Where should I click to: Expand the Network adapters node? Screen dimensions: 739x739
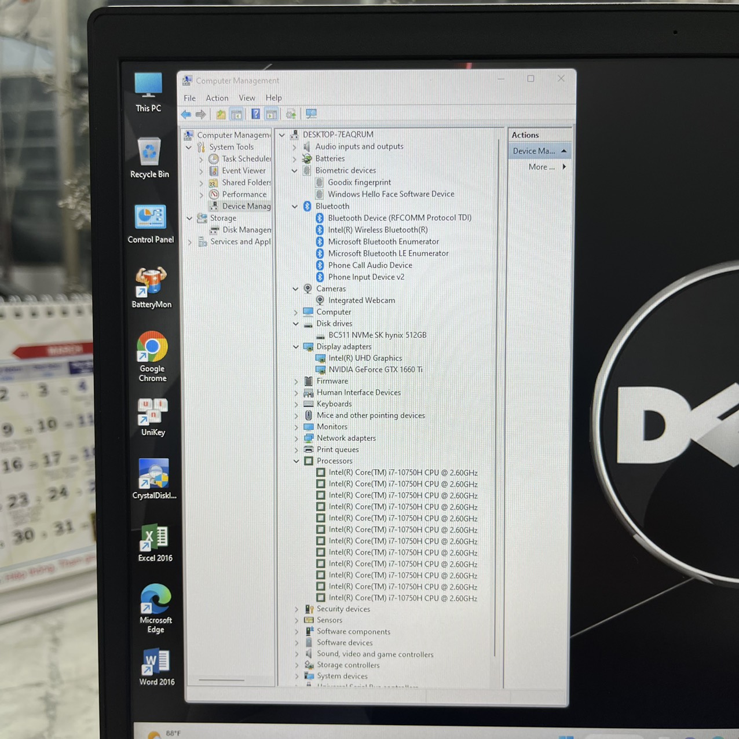(x=297, y=438)
